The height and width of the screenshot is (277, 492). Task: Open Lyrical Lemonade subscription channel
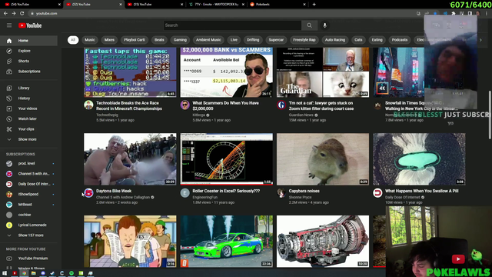pyautogui.click(x=28, y=225)
